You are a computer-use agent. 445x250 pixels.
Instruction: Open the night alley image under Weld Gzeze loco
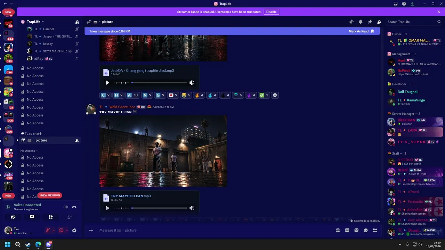pos(163,151)
